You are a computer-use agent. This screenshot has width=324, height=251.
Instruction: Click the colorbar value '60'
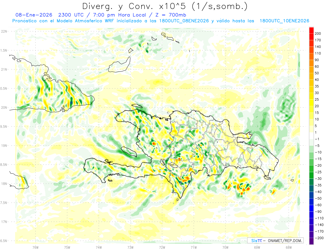pos(317,67)
